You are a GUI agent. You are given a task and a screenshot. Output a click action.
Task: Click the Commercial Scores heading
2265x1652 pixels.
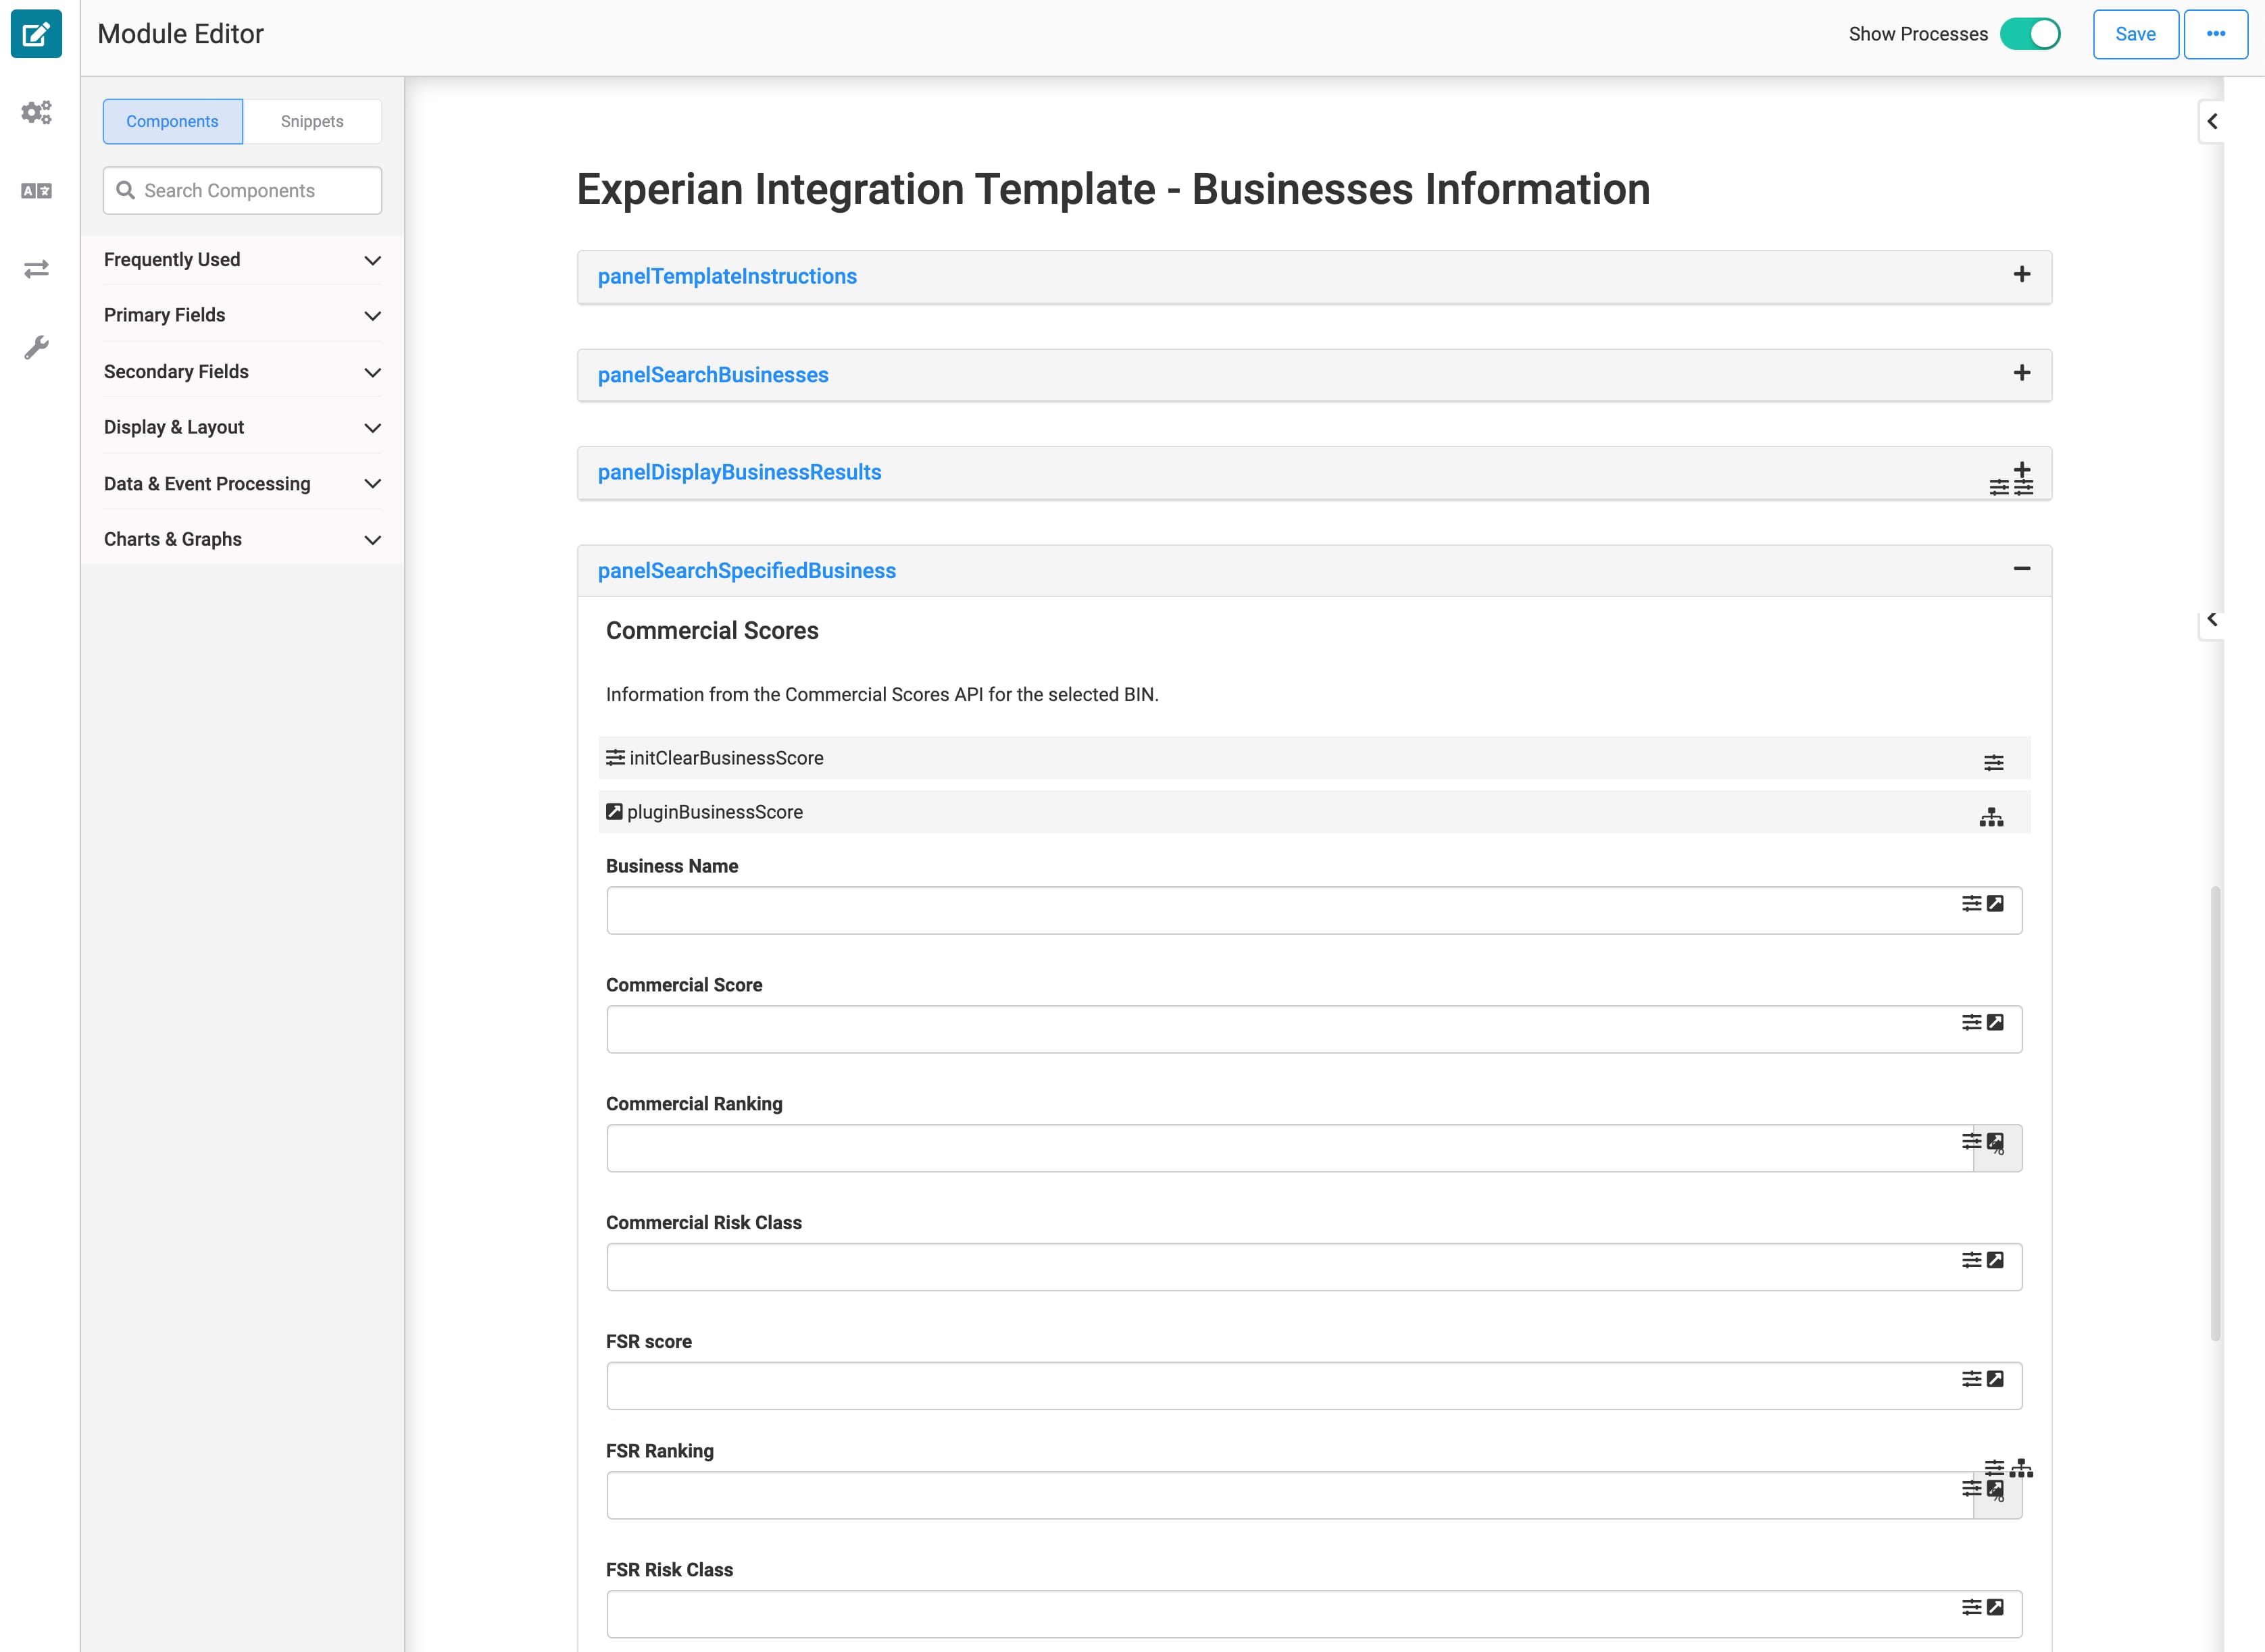(x=712, y=631)
